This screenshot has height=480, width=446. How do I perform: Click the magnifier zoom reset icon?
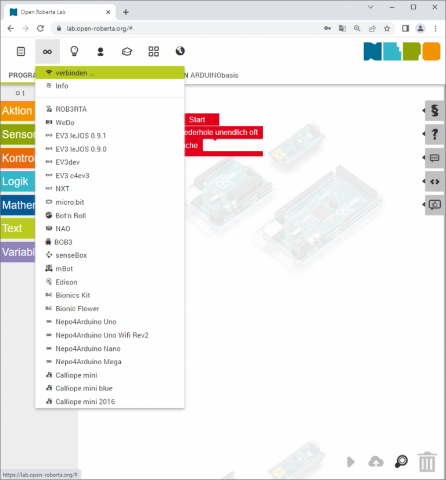click(401, 461)
